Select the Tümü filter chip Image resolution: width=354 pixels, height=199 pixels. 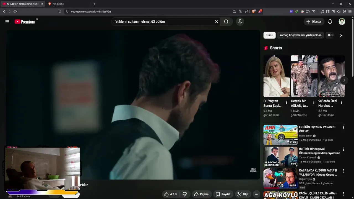click(269, 35)
